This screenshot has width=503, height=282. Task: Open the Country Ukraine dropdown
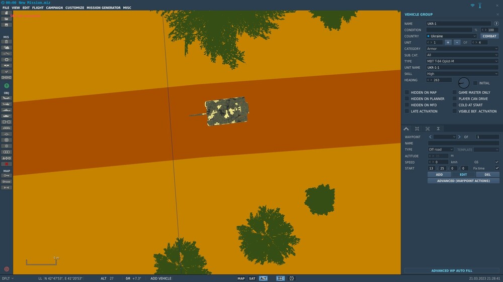point(452,36)
